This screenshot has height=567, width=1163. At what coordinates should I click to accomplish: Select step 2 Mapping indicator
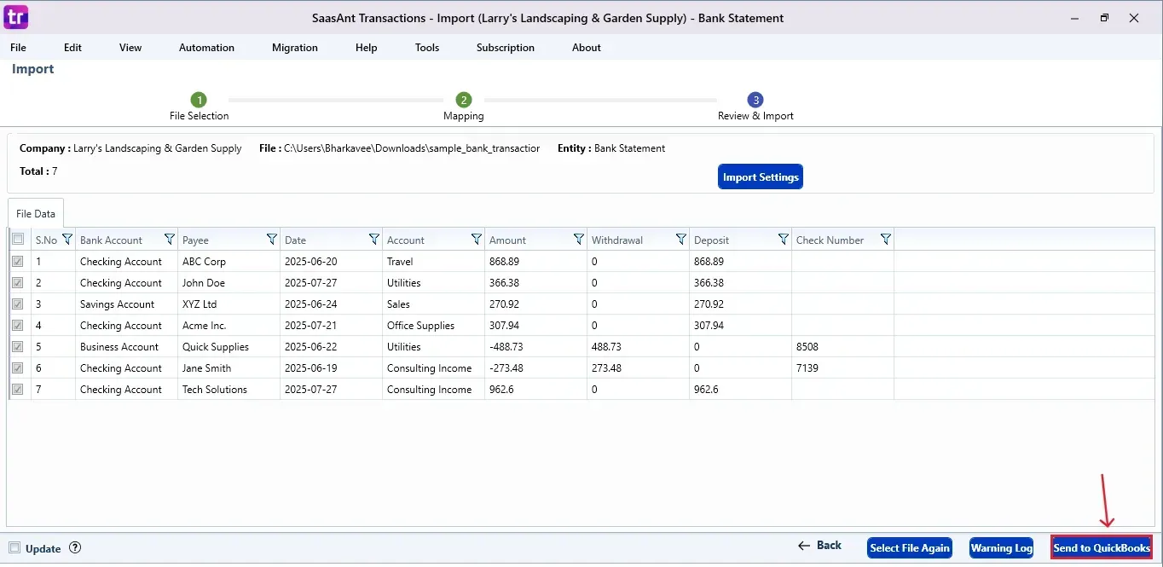tap(463, 100)
